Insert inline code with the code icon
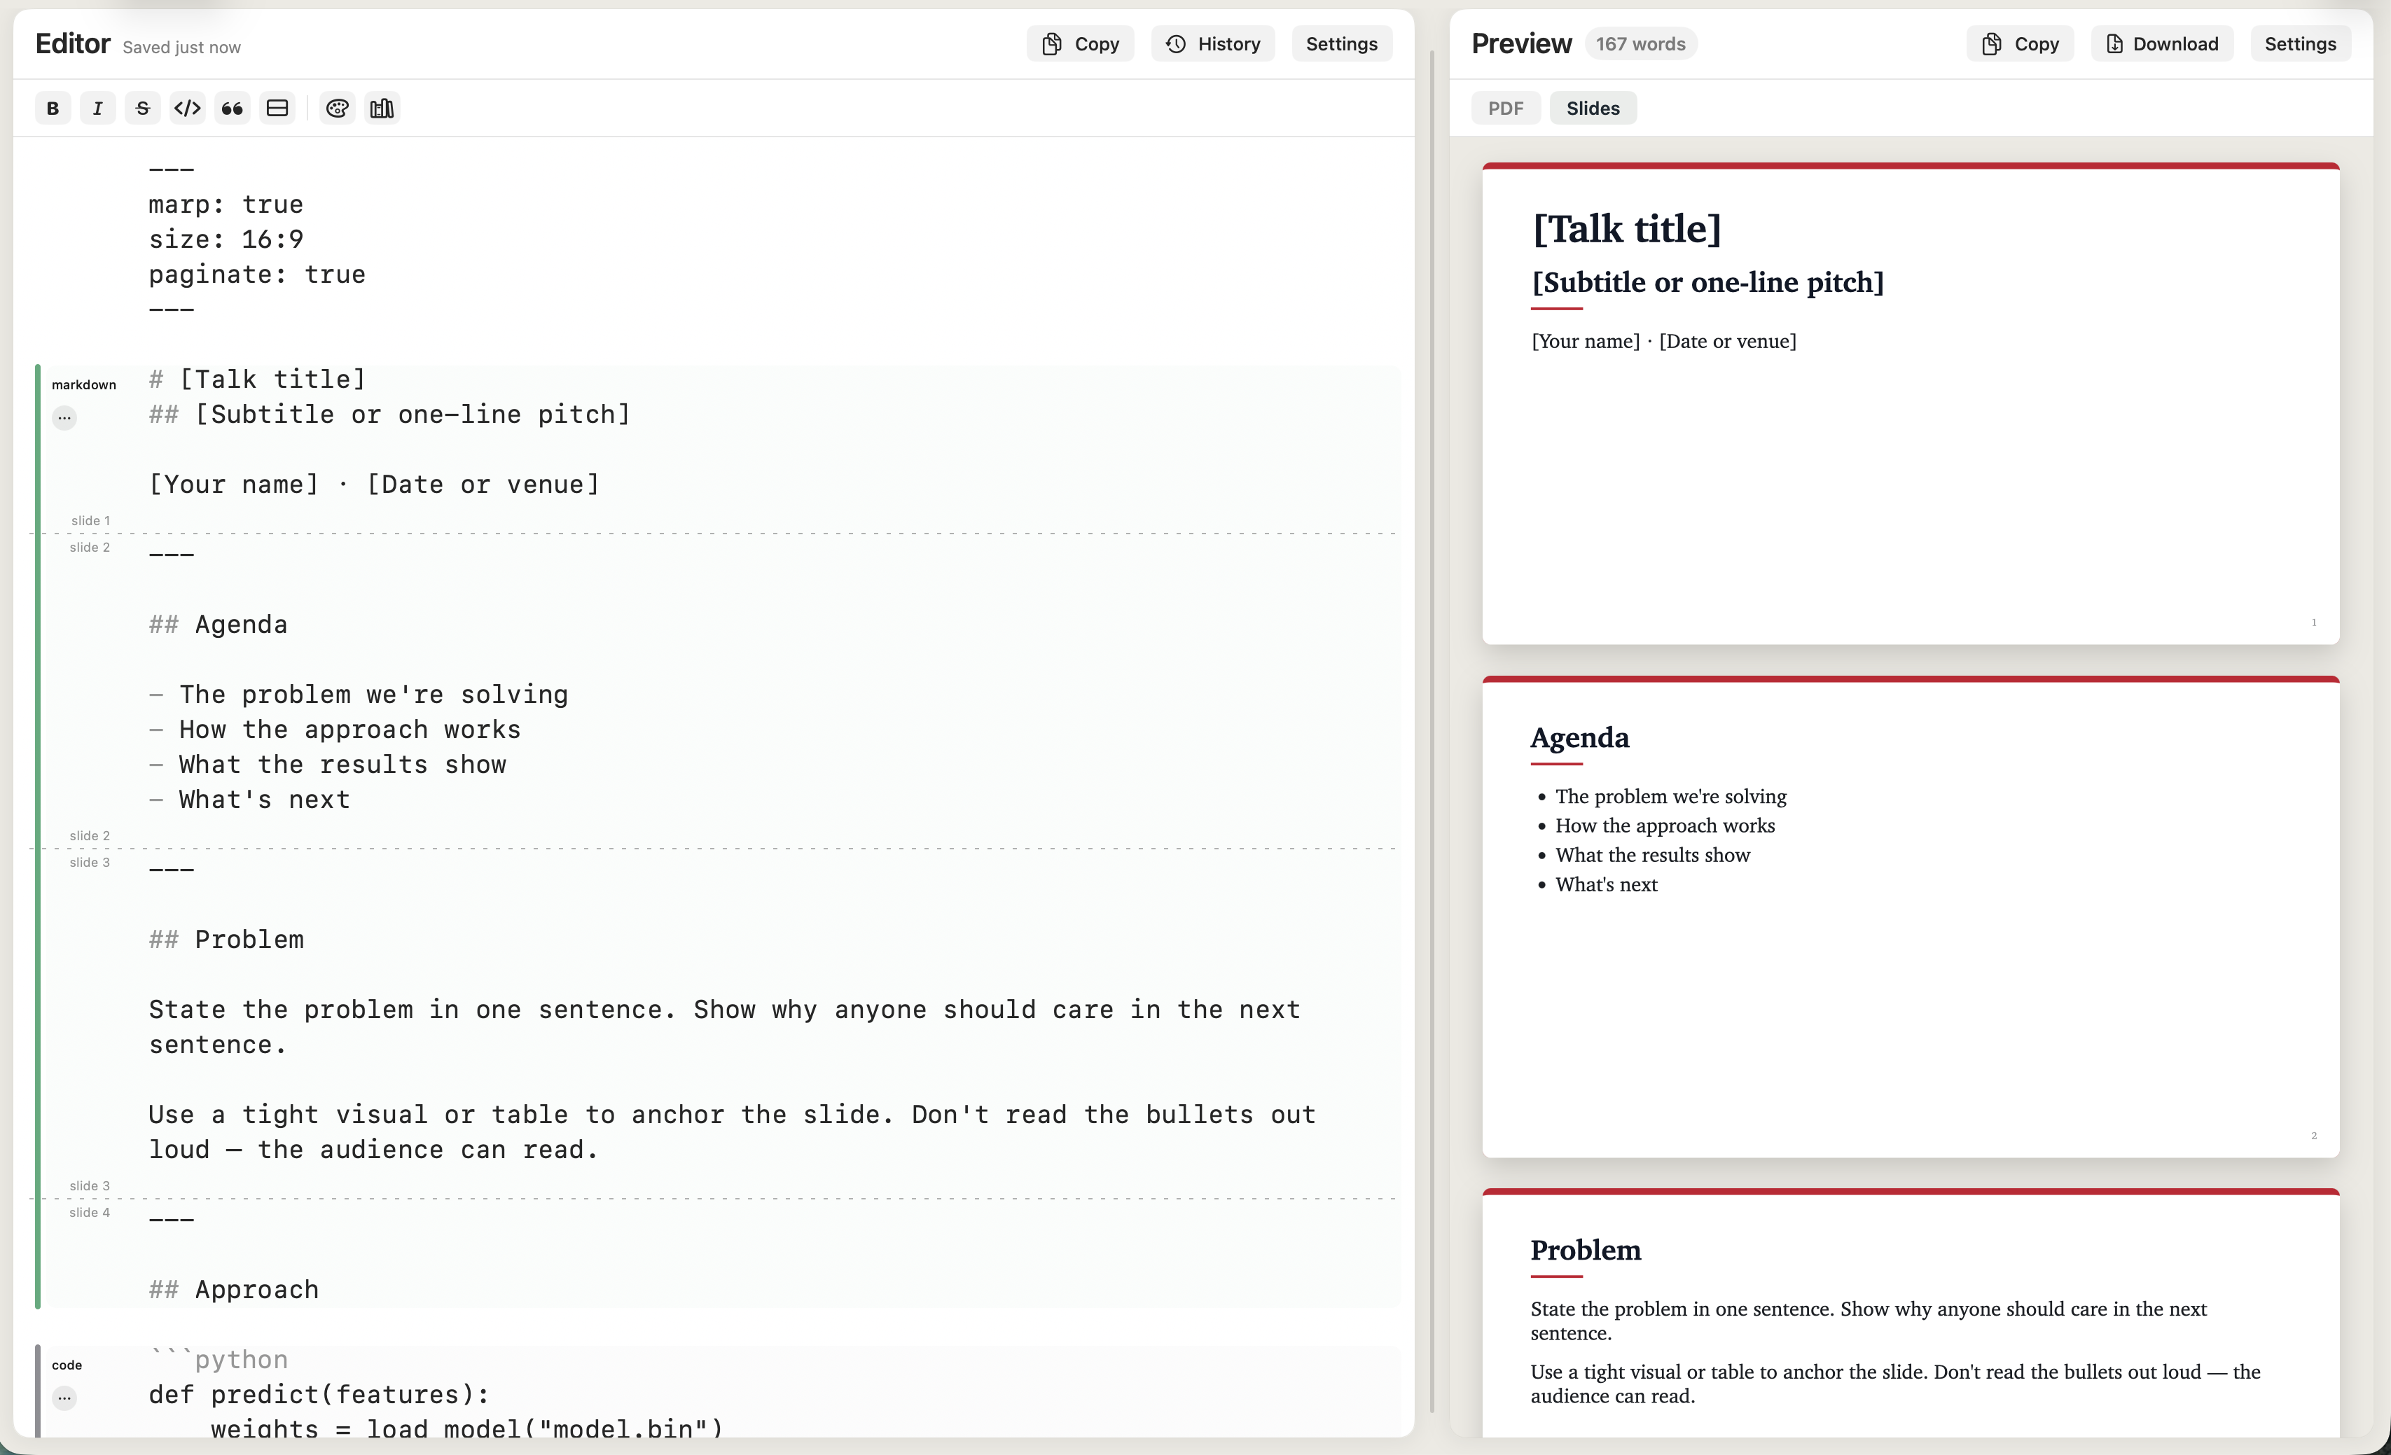Screen dimensions: 2391x1455 point(187,108)
